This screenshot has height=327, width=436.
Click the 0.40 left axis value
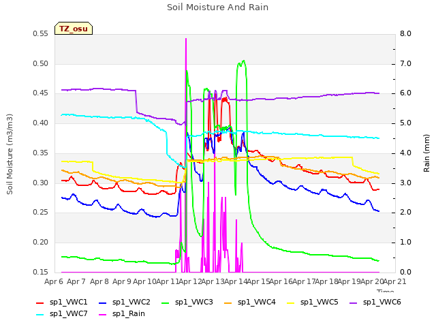pos(40,123)
